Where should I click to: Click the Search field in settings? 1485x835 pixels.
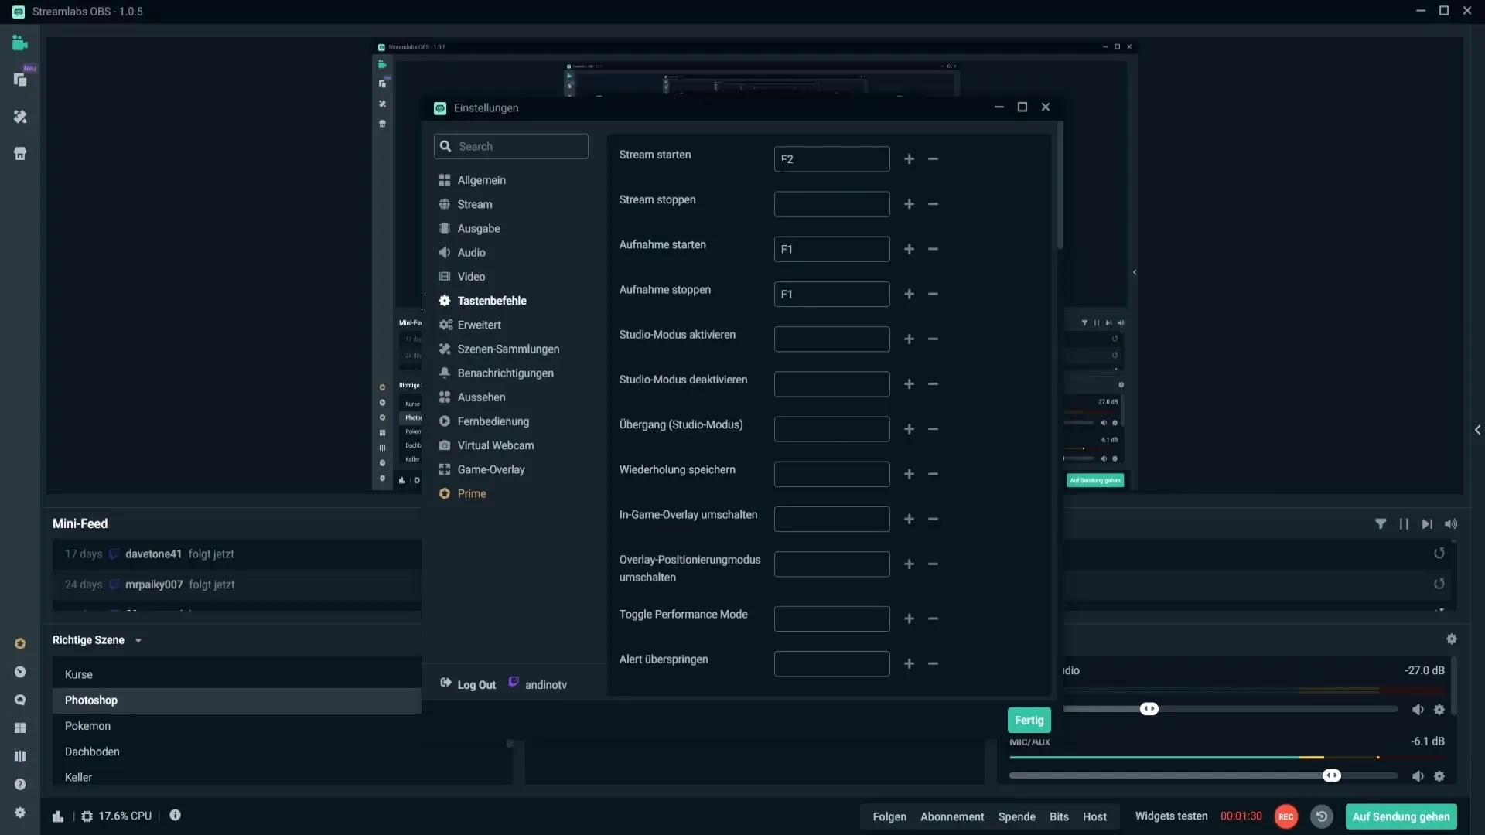point(510,147)
